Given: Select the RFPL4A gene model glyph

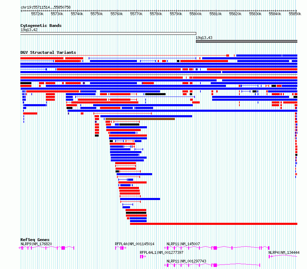Looking at the screenshot, I should point(121,248).
